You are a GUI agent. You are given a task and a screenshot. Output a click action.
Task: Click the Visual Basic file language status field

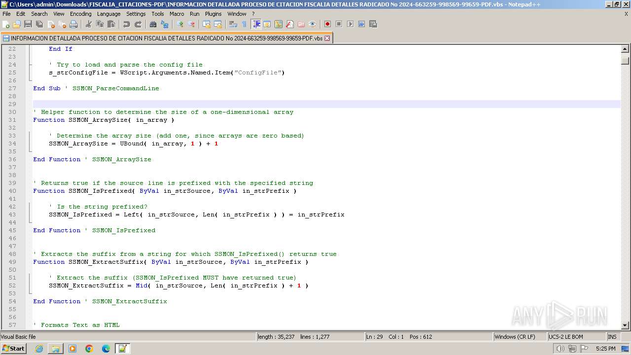(127, 337)
